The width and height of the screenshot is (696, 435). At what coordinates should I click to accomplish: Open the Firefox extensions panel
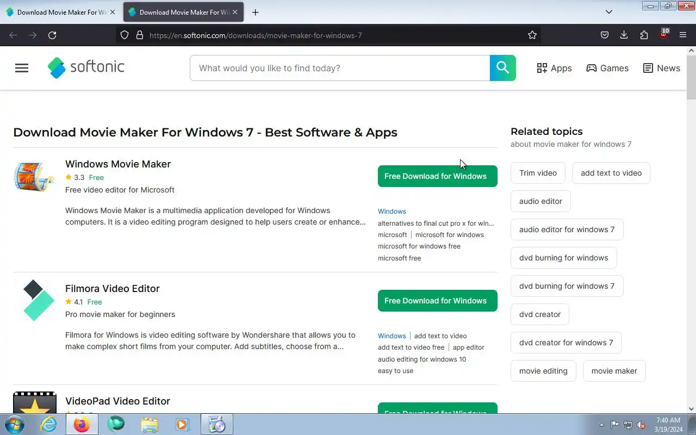click(x=644, y=35)
